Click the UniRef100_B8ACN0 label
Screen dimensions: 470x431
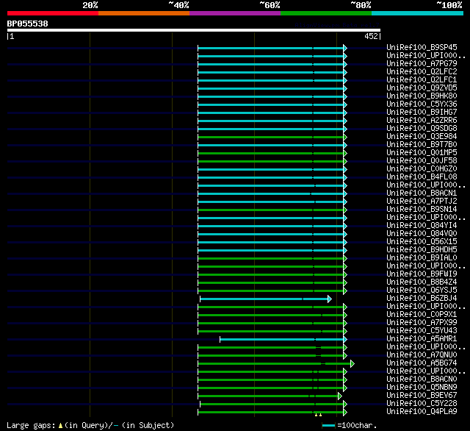(x=422, y=380)
